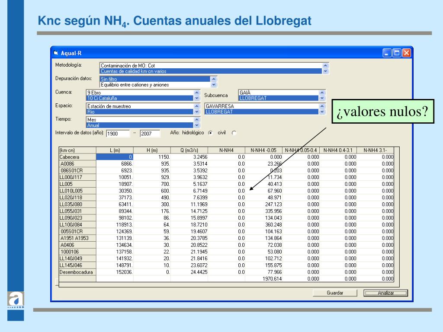
Task: Click the 'N-NH4 0.05-0.4' column header
Action: click(301, 150)
